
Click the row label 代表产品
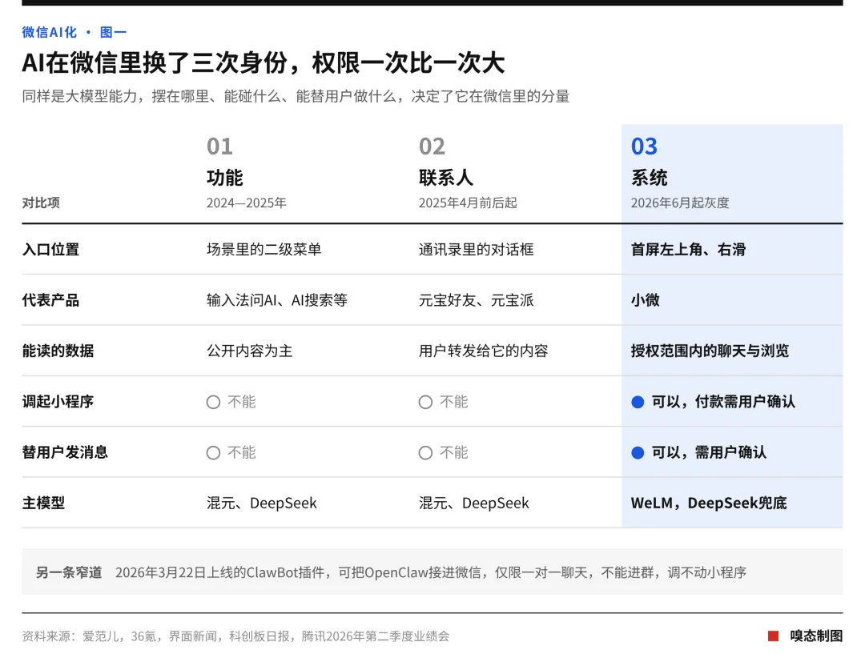(50, 300)
